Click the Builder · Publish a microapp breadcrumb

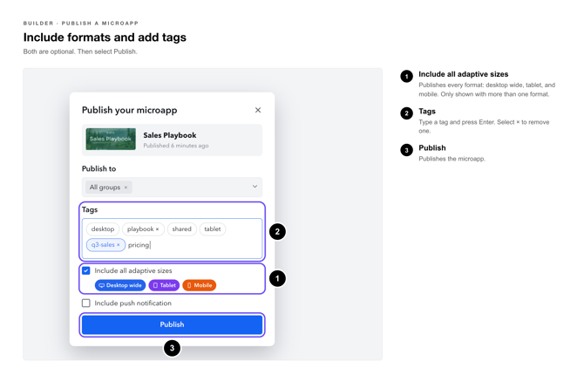click(x=81, y=24)
